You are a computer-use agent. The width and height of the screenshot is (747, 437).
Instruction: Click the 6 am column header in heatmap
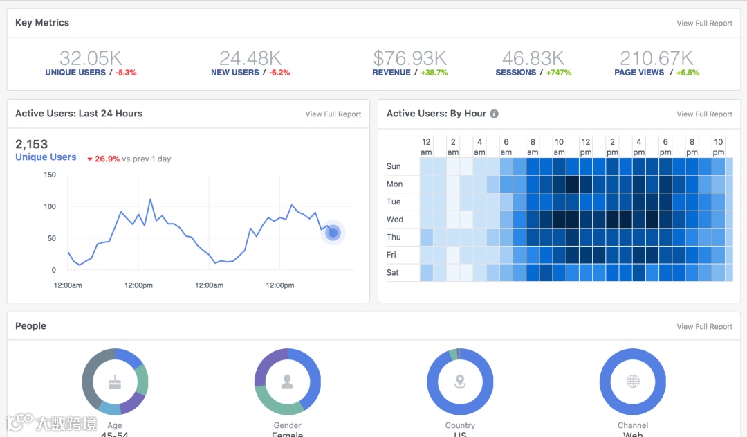click(506, 147)
